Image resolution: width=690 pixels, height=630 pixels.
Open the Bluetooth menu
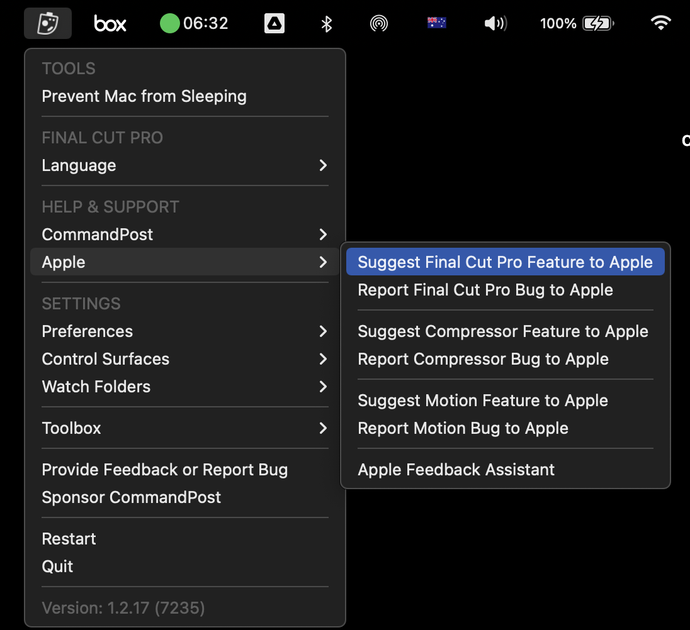[x=327, y=24]
